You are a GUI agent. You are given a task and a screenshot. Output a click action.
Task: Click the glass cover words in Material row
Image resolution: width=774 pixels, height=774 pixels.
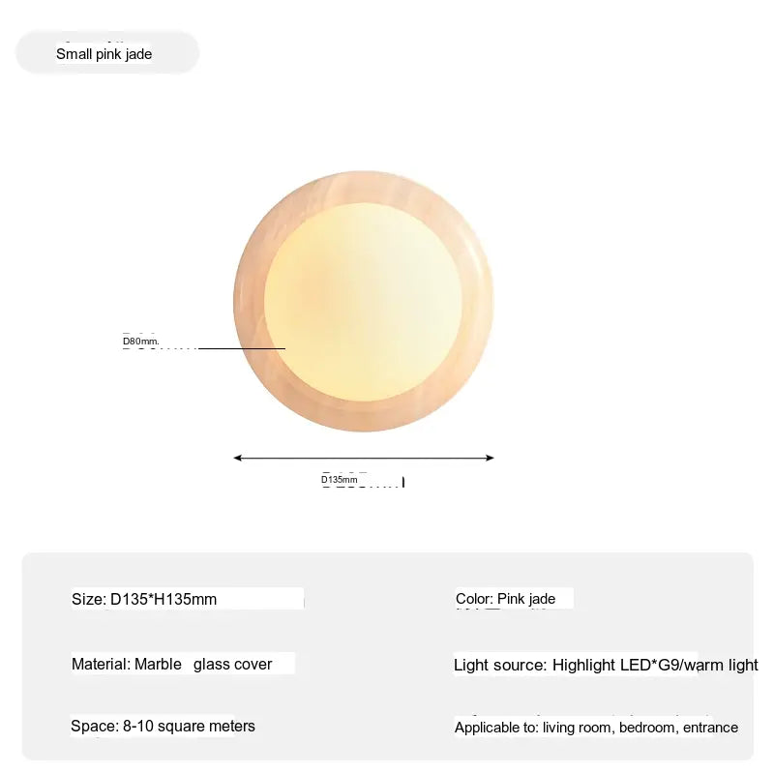pyautogui.click(x=232, y=665)
